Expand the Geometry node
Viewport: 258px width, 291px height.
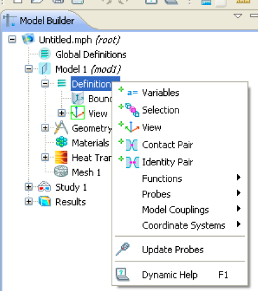point(45,128)
